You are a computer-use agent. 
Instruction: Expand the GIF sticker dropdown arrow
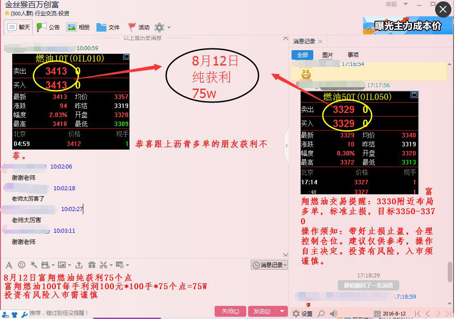point(53,265)
